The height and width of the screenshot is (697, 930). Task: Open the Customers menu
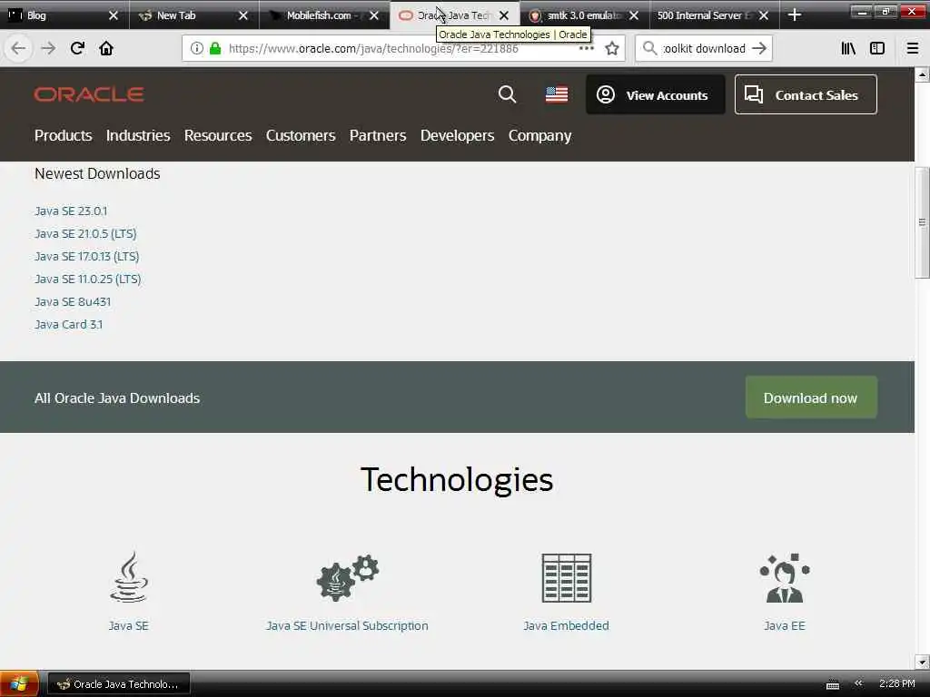[x=301, y=136]
